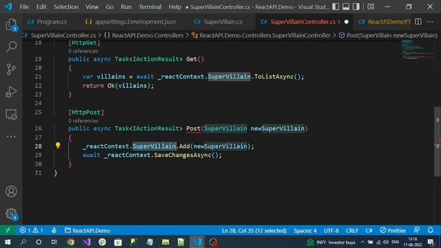The height and width of the screenshot is (248, 441).
Task: Click ReactAPI.Demo.Controllers namespace breadcrumb
Action: click(x=147, y=35)
